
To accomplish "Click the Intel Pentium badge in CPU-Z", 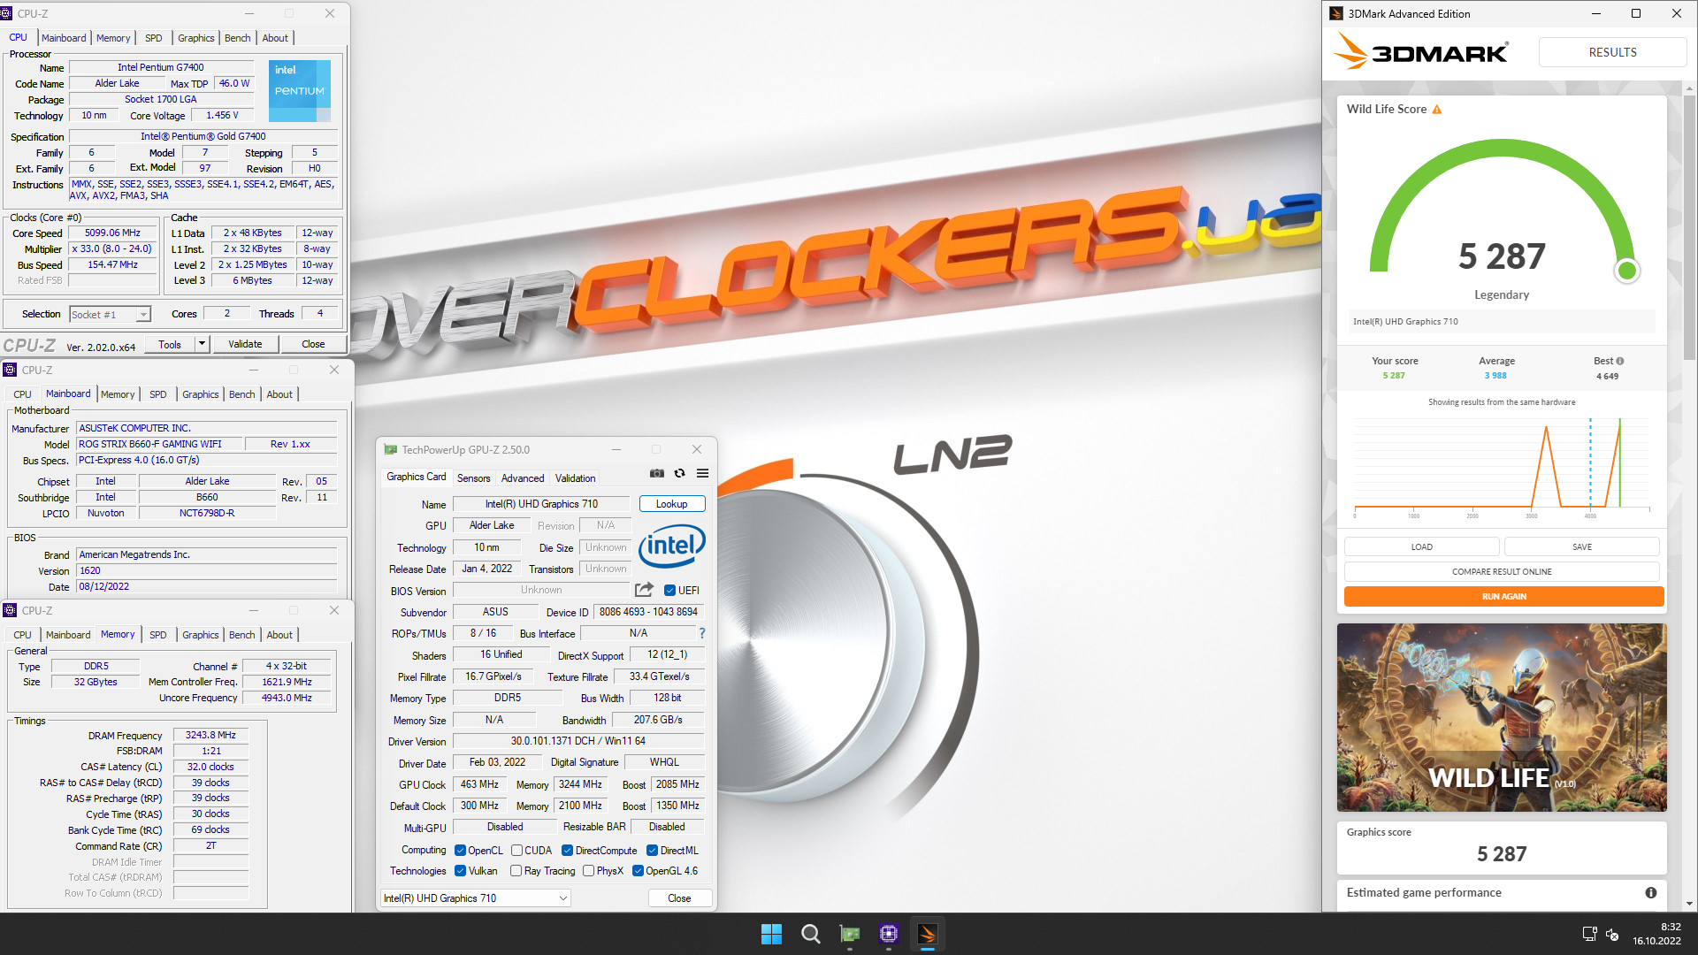I will pyautogui.click(x=300, y=91).
